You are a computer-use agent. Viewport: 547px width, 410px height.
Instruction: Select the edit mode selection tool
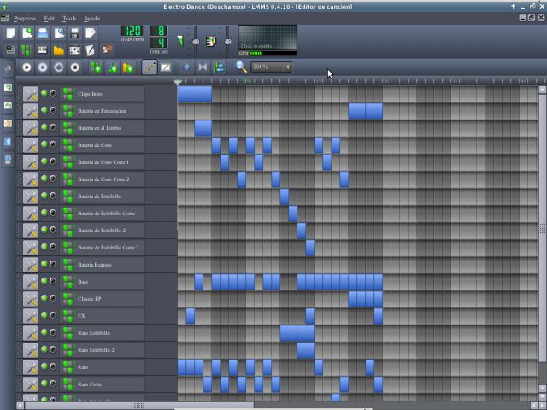pyautogui.click(x=166, y=67)
